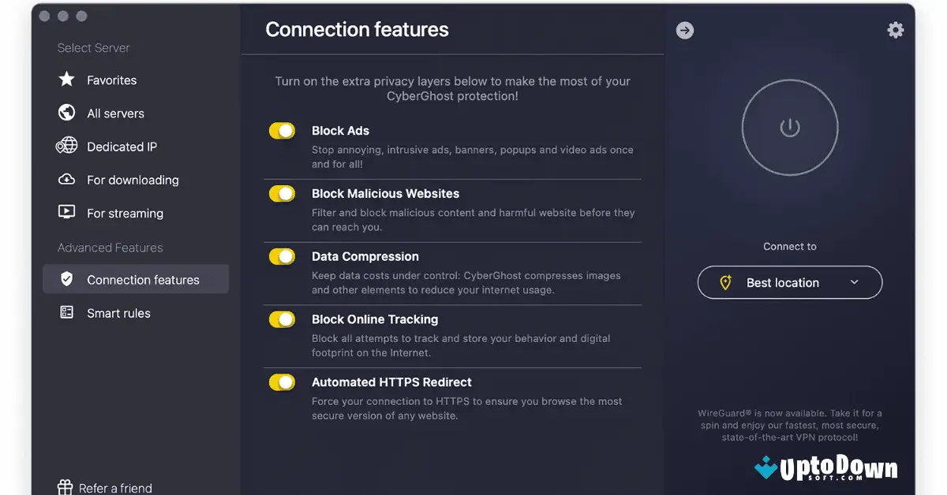The image size is (947, 495).
Task: Toggle Data Compression off
Action: [282, 256]
